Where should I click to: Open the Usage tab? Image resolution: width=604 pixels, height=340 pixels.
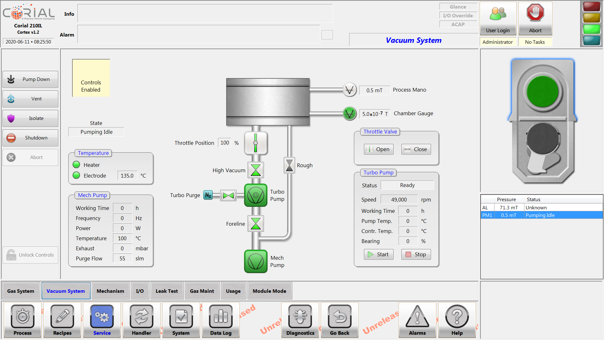pyautogui.click(x=233, y=291)
